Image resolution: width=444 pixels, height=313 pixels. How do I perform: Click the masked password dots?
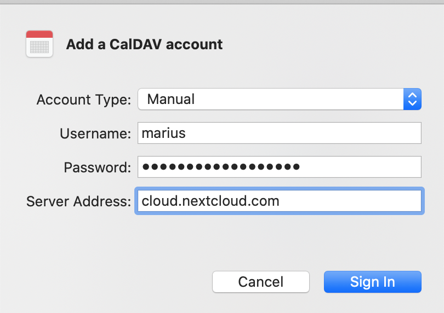(220, 167)
